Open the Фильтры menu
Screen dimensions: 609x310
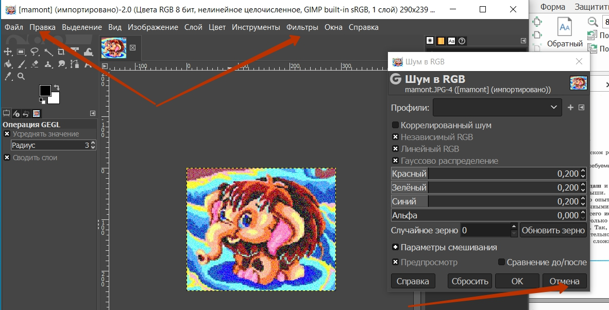click(302, 27)
